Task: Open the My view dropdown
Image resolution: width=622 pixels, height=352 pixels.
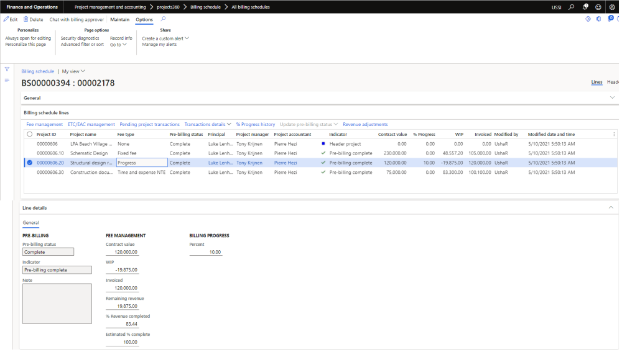Action: coord(73,71)
